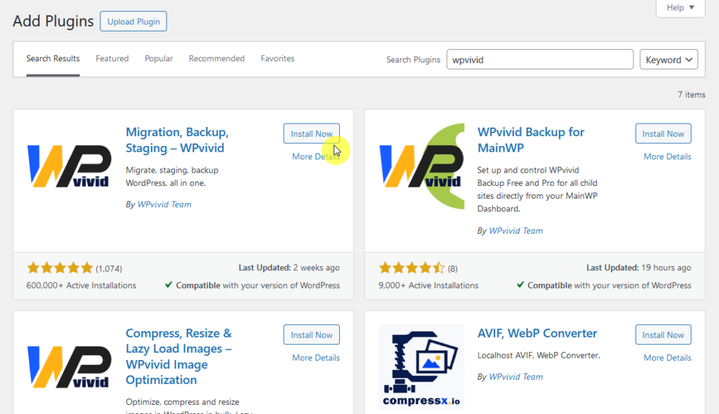The image size is (719, 414).
Task: Switch to the Favorites tab
Action: pyautogui.click(x=277, y=59)
